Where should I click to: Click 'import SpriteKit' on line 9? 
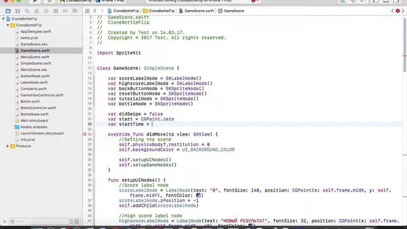[x=119, y=53]
